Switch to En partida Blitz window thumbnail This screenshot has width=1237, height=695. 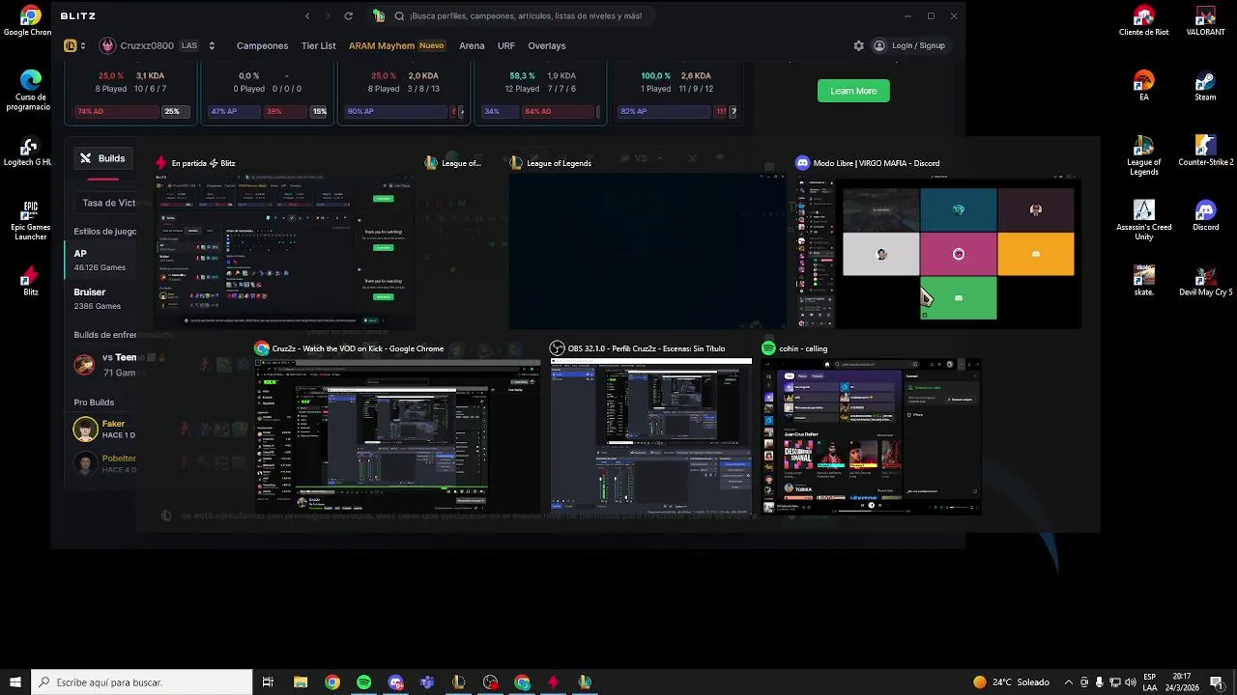point(285,250)
